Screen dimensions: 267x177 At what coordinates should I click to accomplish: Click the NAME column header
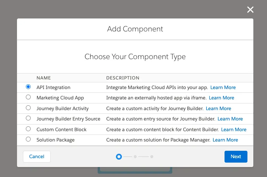pyautogui.click(x=44, y=78)
